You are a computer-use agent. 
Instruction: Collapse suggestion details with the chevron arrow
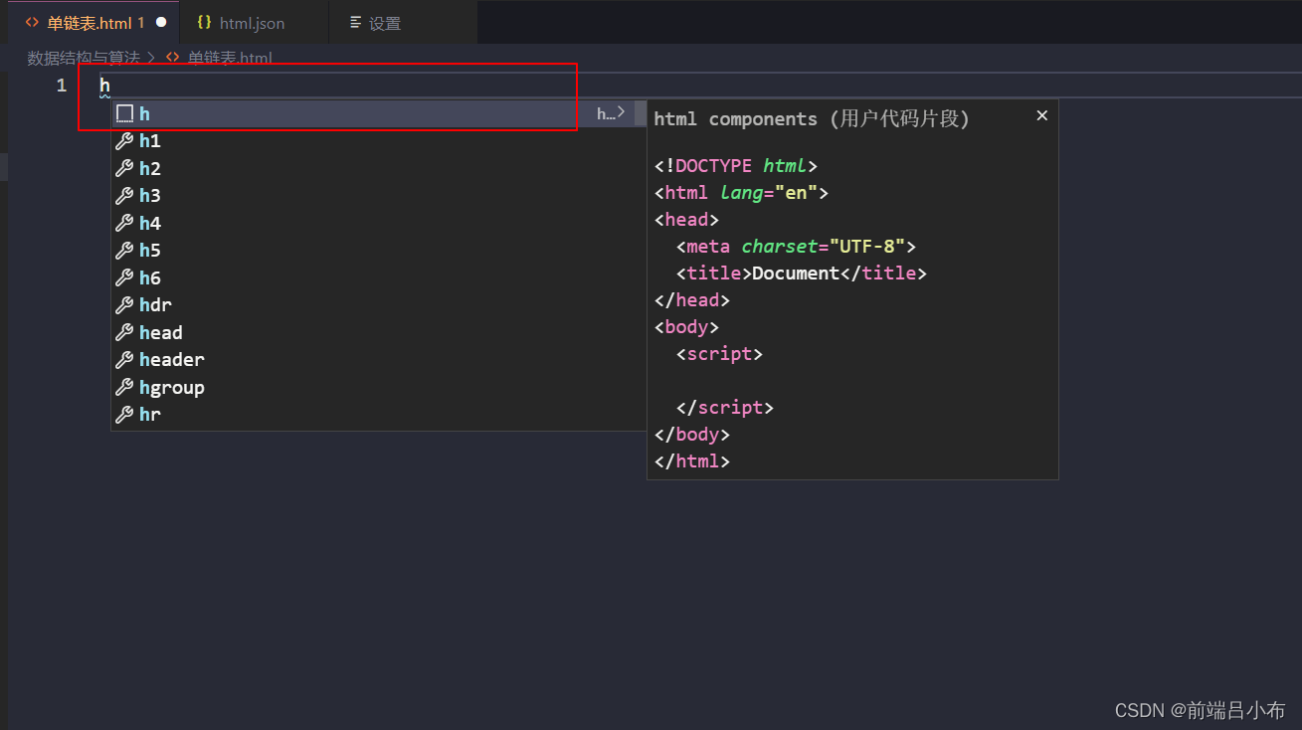621,112
